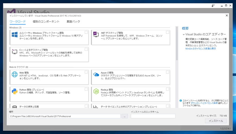Close the install dialog with the X
Image resolution: width=236 pixels, height=134 pixels.
(x=227, y=15)
